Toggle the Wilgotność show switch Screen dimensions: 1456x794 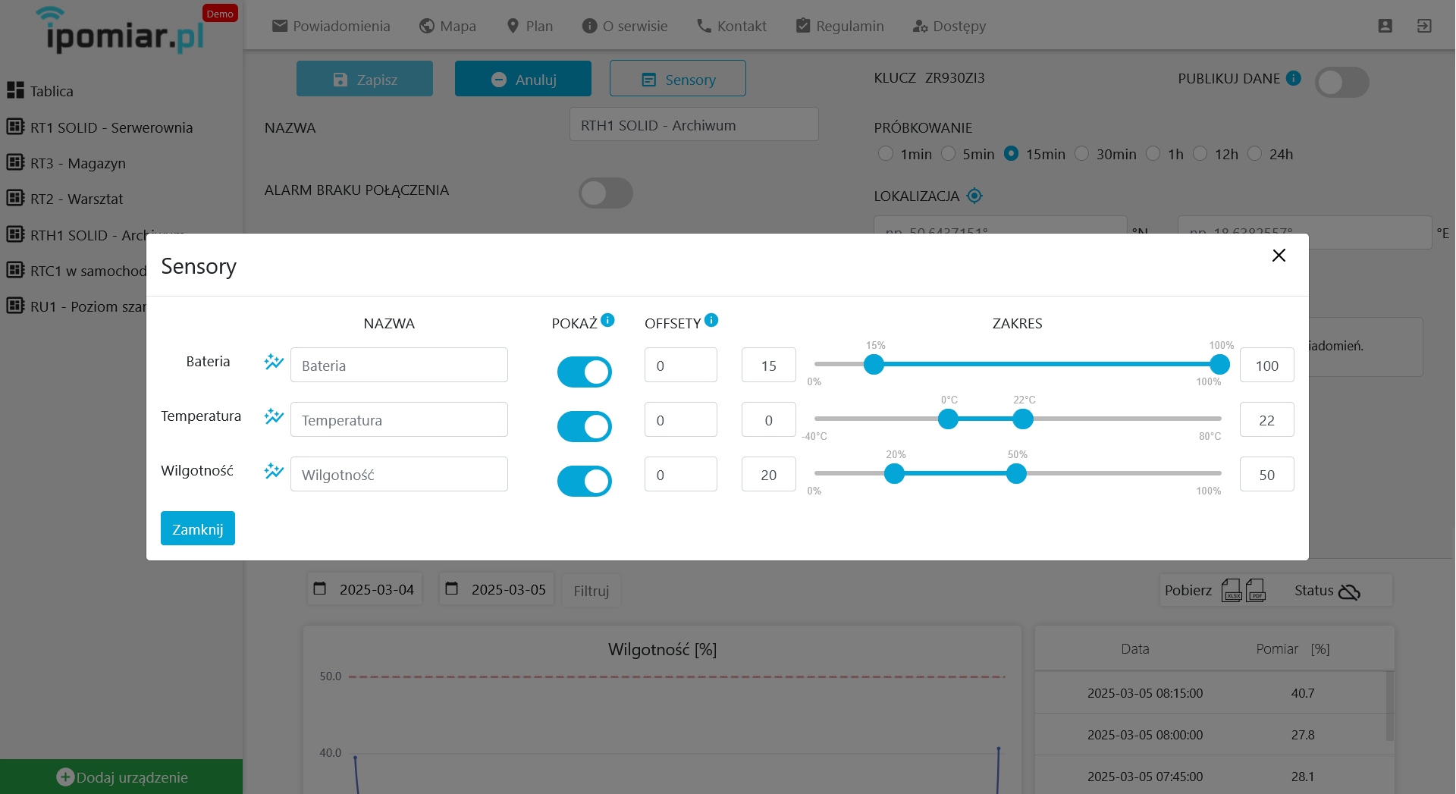click(585, 481)
